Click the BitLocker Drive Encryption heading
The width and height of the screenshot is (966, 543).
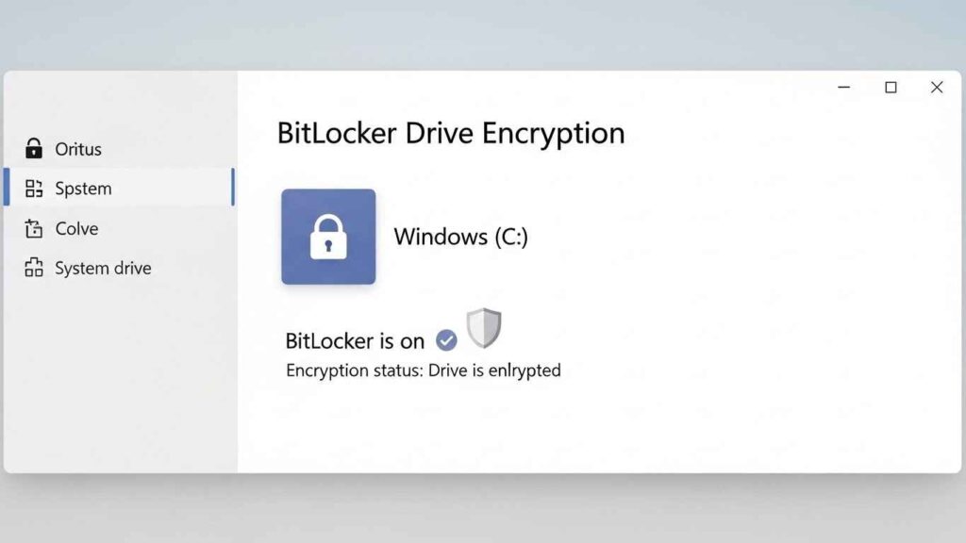[x=450, y=133]
